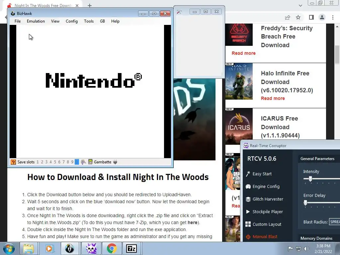Click the orange question block status icon
Viewport: 340px width, 255px height.
(x=13, y=162)
